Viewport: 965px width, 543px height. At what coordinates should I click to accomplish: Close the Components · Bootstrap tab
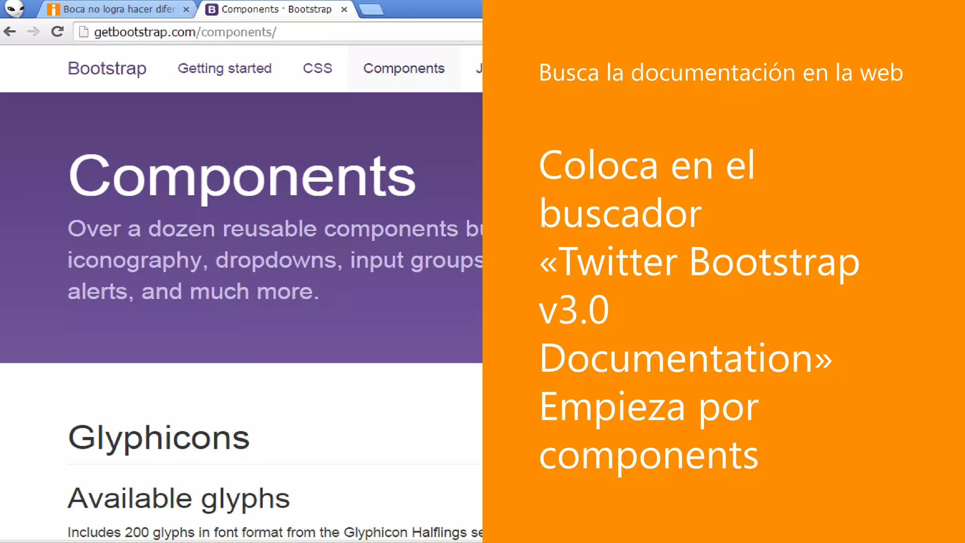344,9
